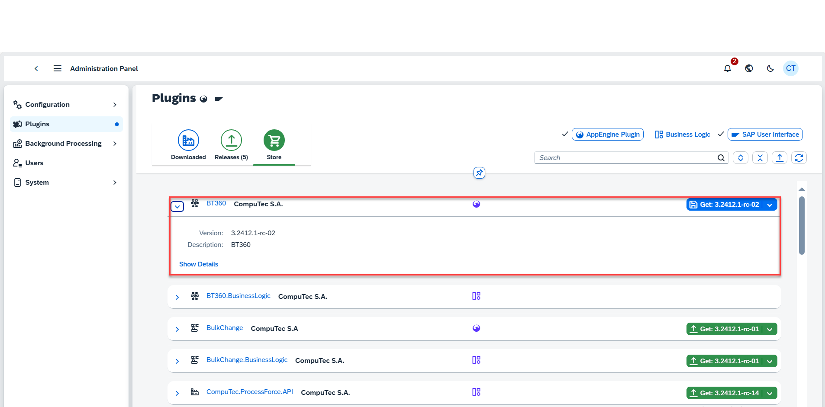Toggle the Business Logic filter
Image resolution: width=825 pixels, height=407 pixels.
683,135
